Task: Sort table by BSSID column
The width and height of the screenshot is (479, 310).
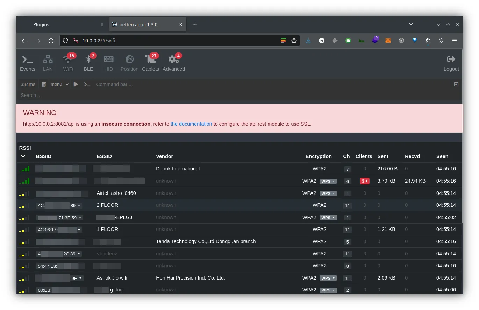Action: (44, 156)
